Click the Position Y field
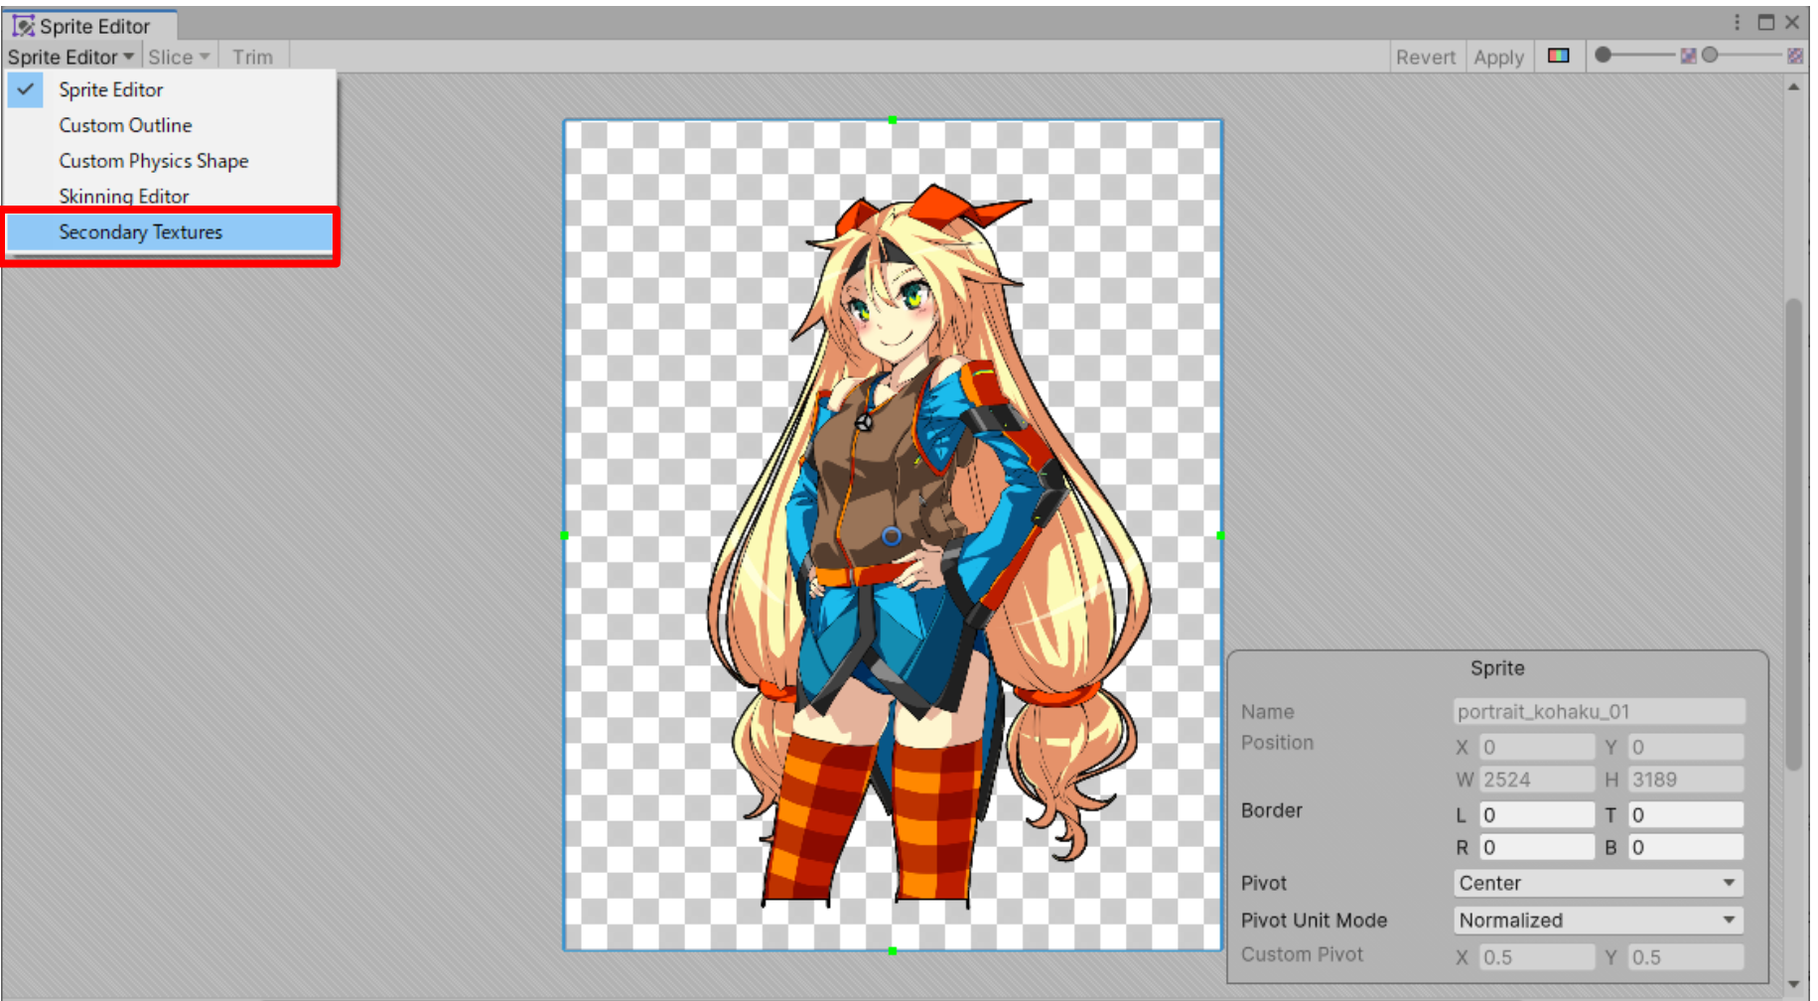1818x1001 pixels. (x=1686, y=747)
